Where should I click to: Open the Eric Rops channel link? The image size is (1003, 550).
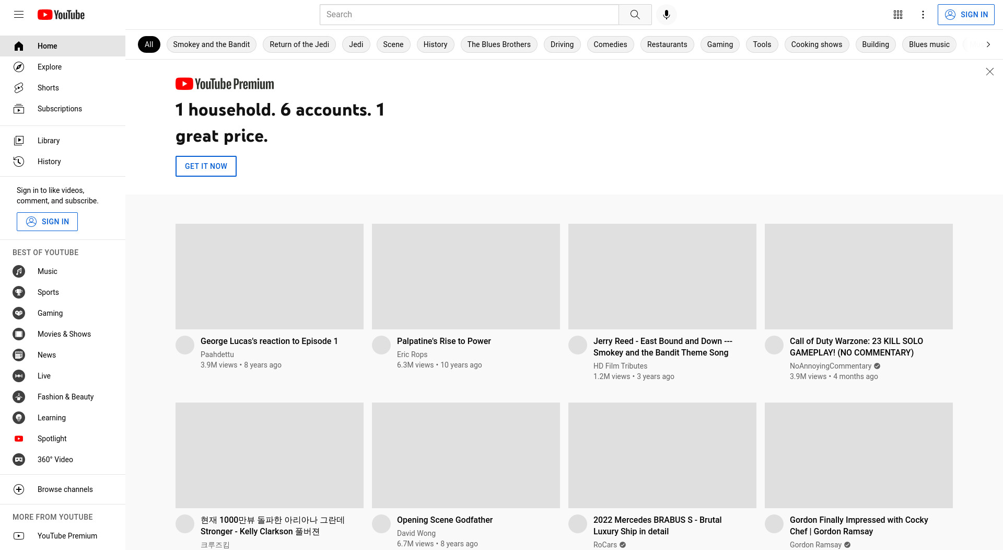coord(412,354)
